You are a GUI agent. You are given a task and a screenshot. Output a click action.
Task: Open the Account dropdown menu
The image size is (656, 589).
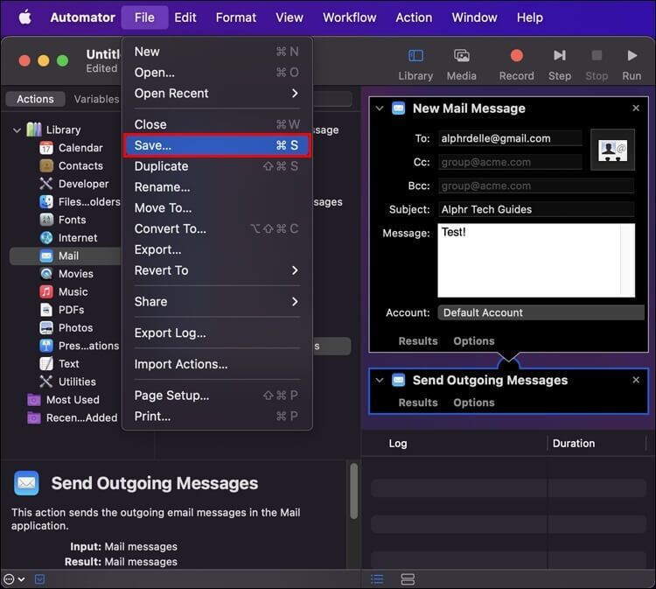click(x=541, y=312)
